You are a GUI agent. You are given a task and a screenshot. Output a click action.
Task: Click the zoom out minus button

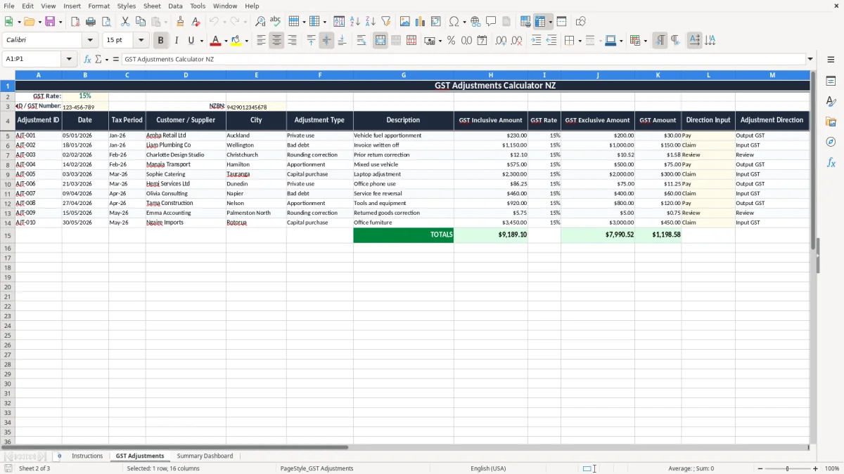pos(760,468)
